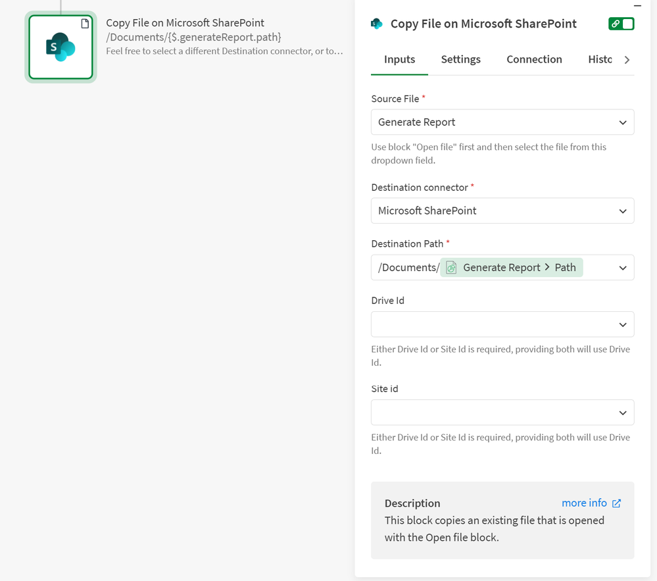Open the Connection tab
657x581 pixels.
(534, 59)
